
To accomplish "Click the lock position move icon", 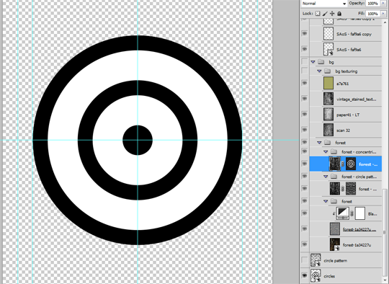I will [332, 14].
